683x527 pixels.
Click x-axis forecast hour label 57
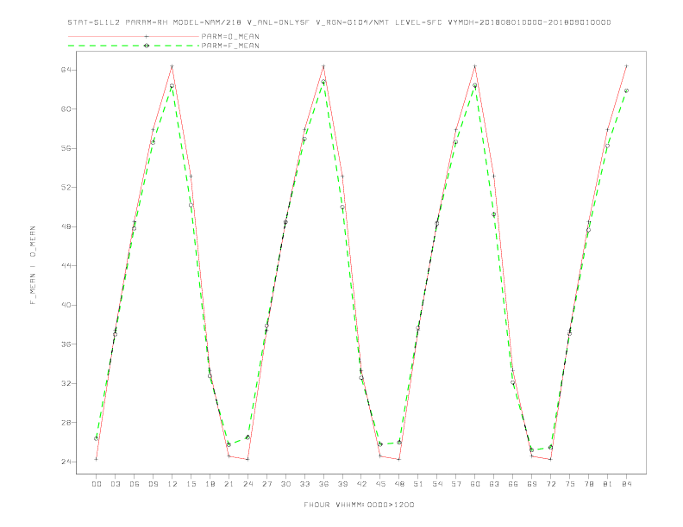click(456, 484)
